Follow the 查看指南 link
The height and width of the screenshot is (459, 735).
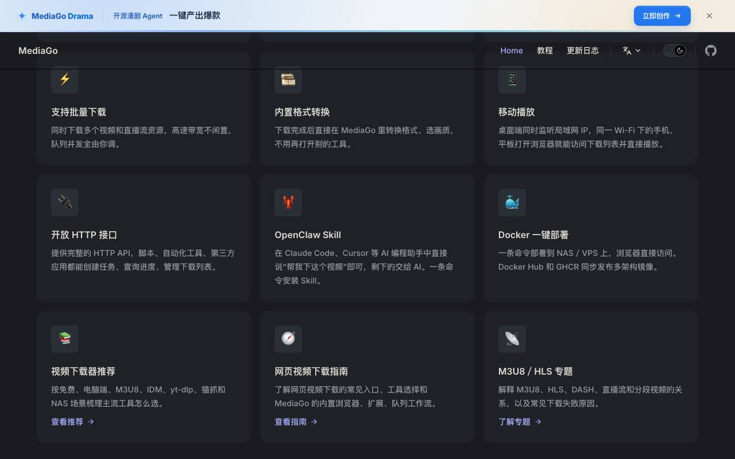click(x=296, y=422)
